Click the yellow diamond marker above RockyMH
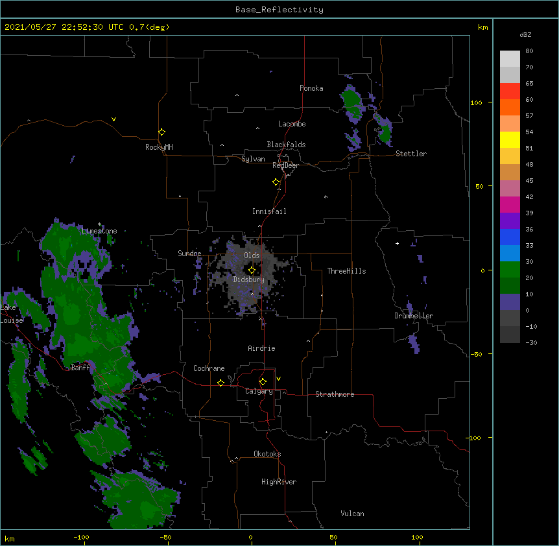This screenshot has width=559, height=546. [x=162, y=132]
